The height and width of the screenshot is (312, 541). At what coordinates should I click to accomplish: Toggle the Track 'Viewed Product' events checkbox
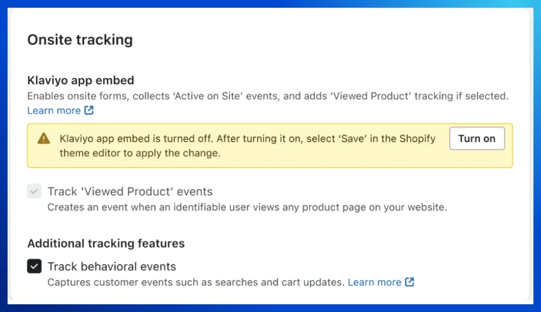point(34,192)
